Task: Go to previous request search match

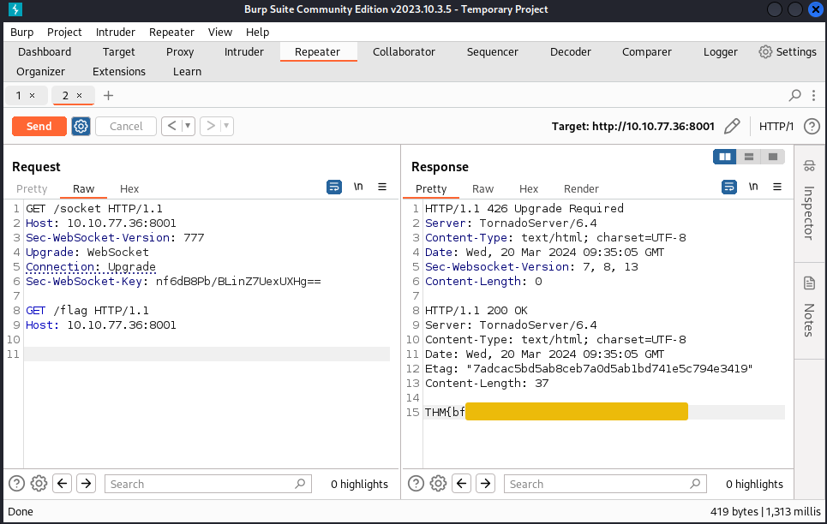Action: [x=63, y=484]
